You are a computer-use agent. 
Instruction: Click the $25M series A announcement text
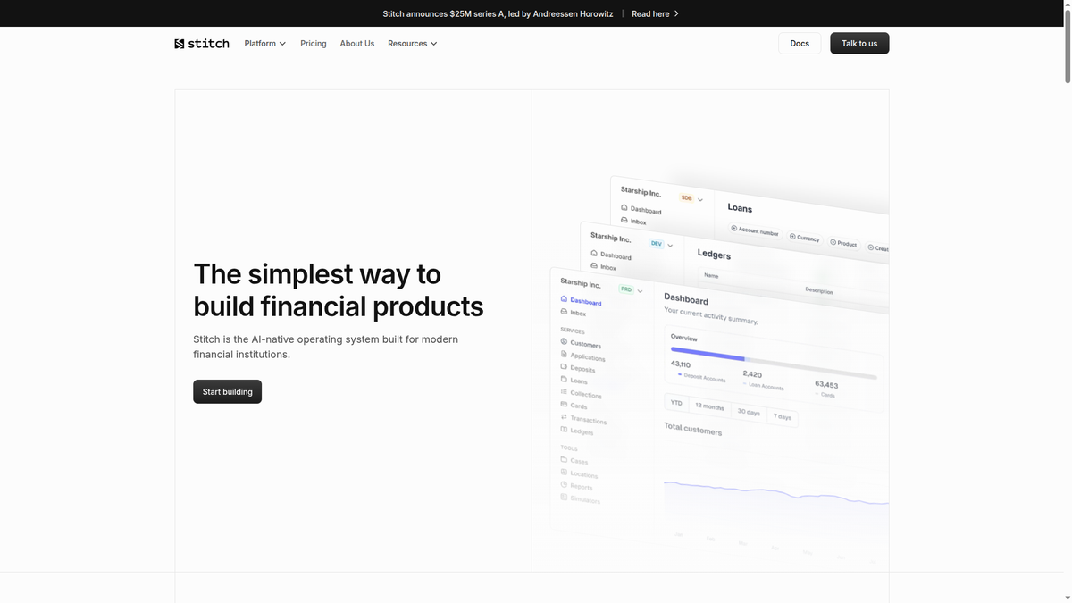click(498, 14)
